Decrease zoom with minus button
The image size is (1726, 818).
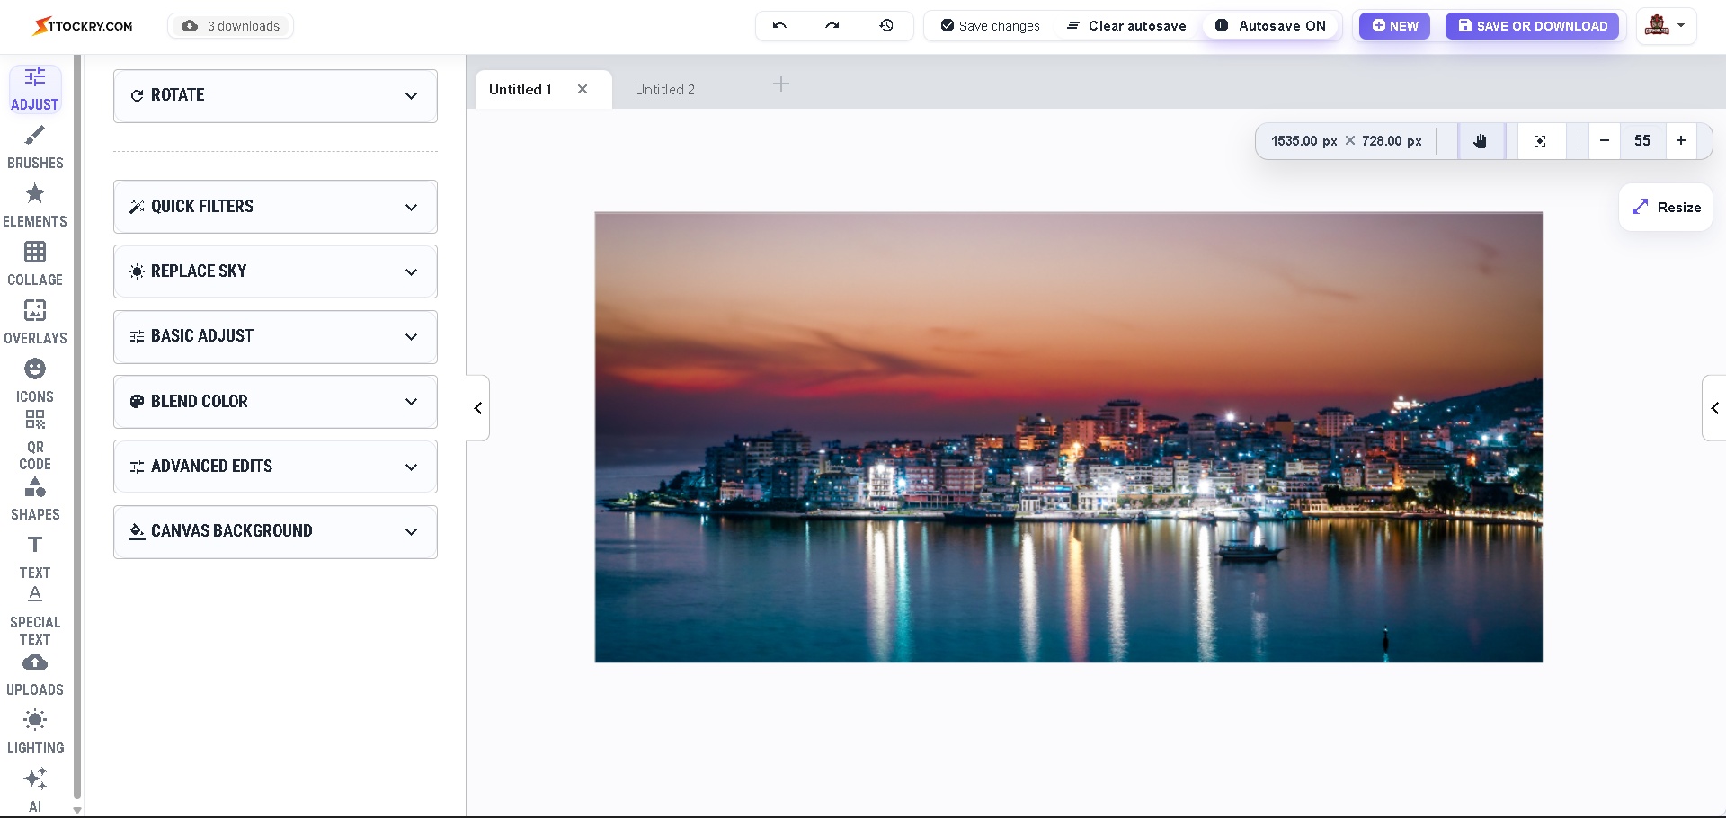click(x=1605, y=141)
